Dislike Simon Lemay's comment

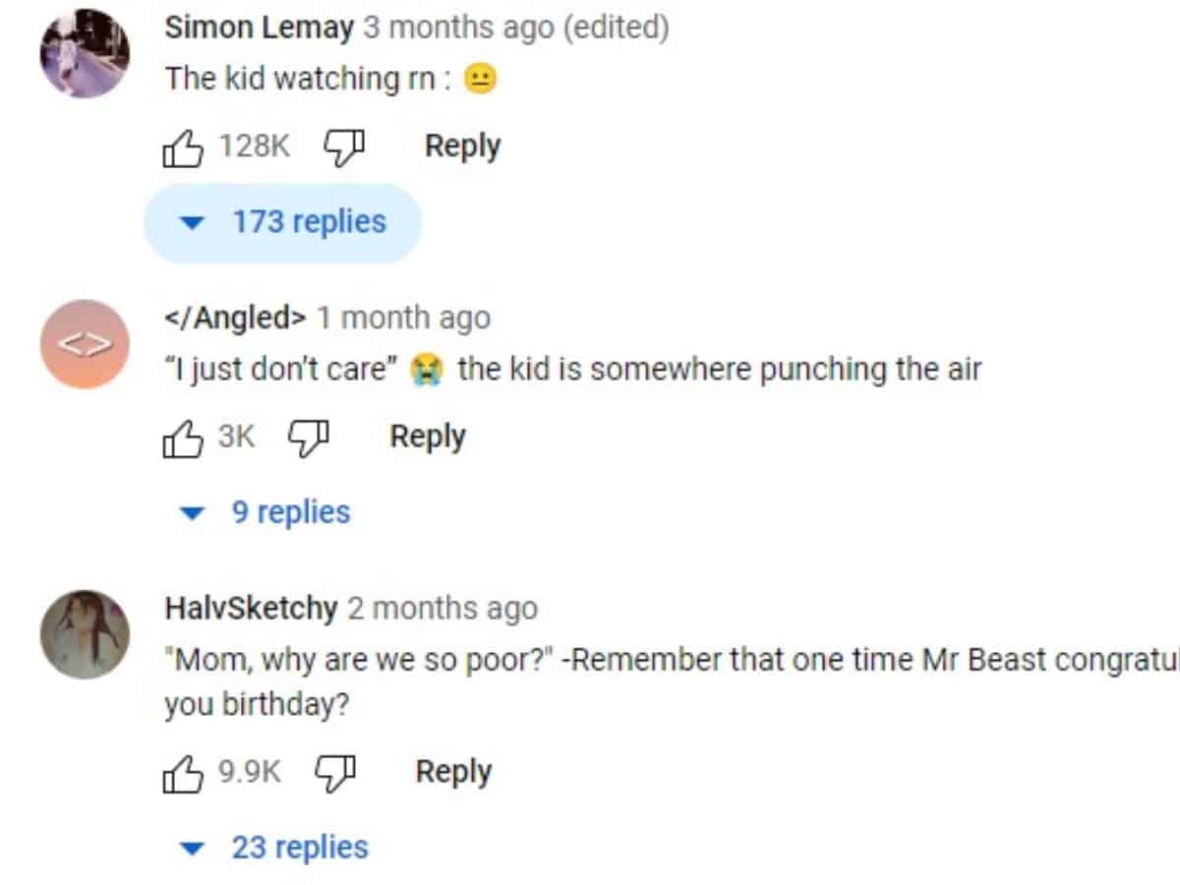pyautogui.click(x=344, y=147)
